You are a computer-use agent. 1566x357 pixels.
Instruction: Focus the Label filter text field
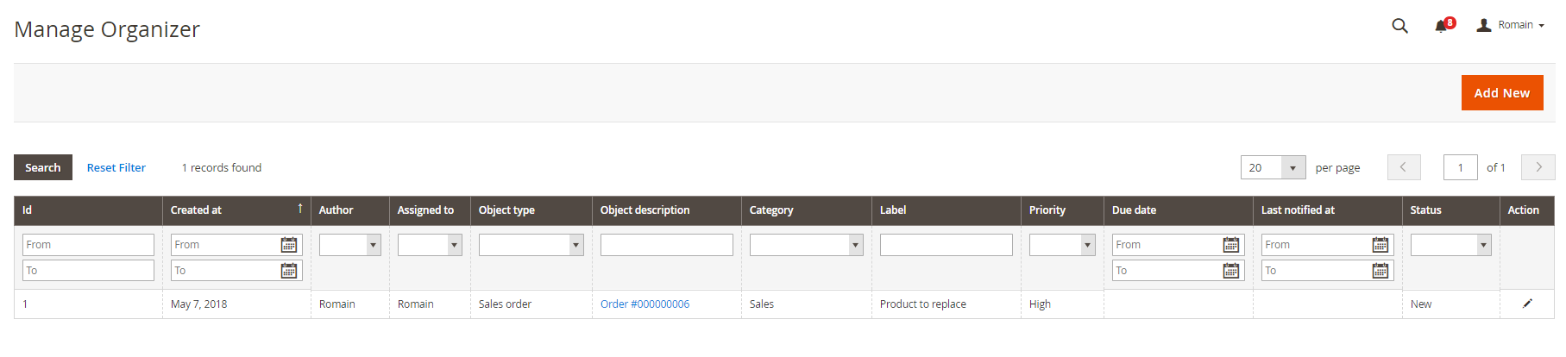(x=946, y=245)
